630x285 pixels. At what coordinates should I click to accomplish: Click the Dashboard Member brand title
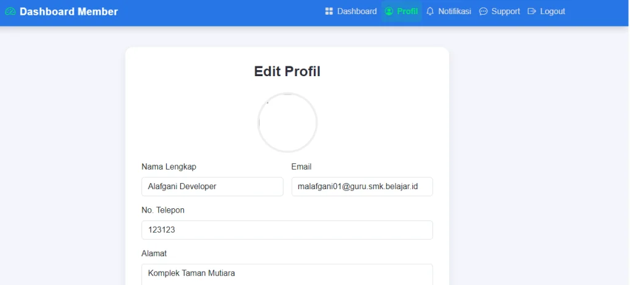(68, 12)
